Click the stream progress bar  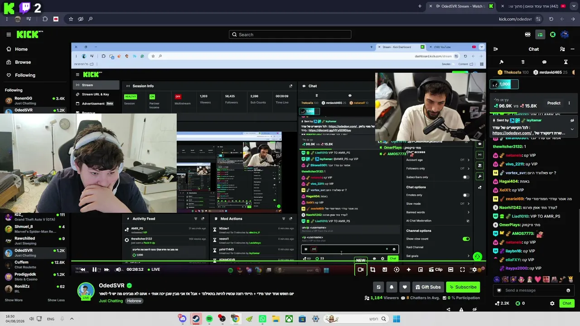click(x=279, y=262)
